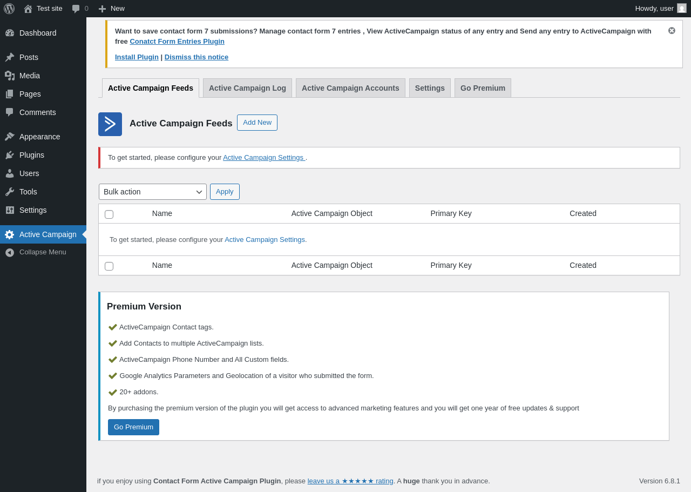Click the leave us a rating link
This screenshot has width=691, height=492.
point(350,481)
